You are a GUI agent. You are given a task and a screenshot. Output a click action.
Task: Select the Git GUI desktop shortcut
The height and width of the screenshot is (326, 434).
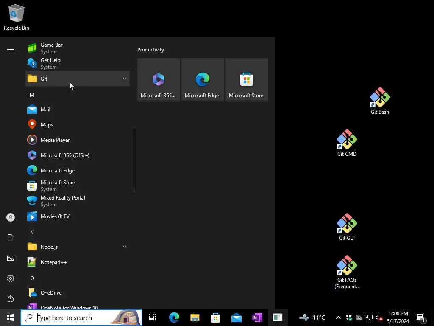pos(347,227)
